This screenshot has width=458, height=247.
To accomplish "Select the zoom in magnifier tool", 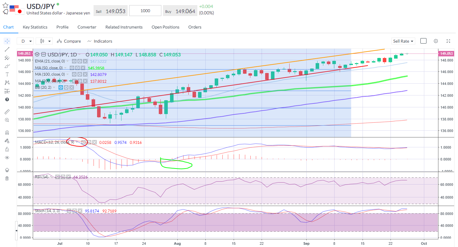I will click(x=7, y=120).
